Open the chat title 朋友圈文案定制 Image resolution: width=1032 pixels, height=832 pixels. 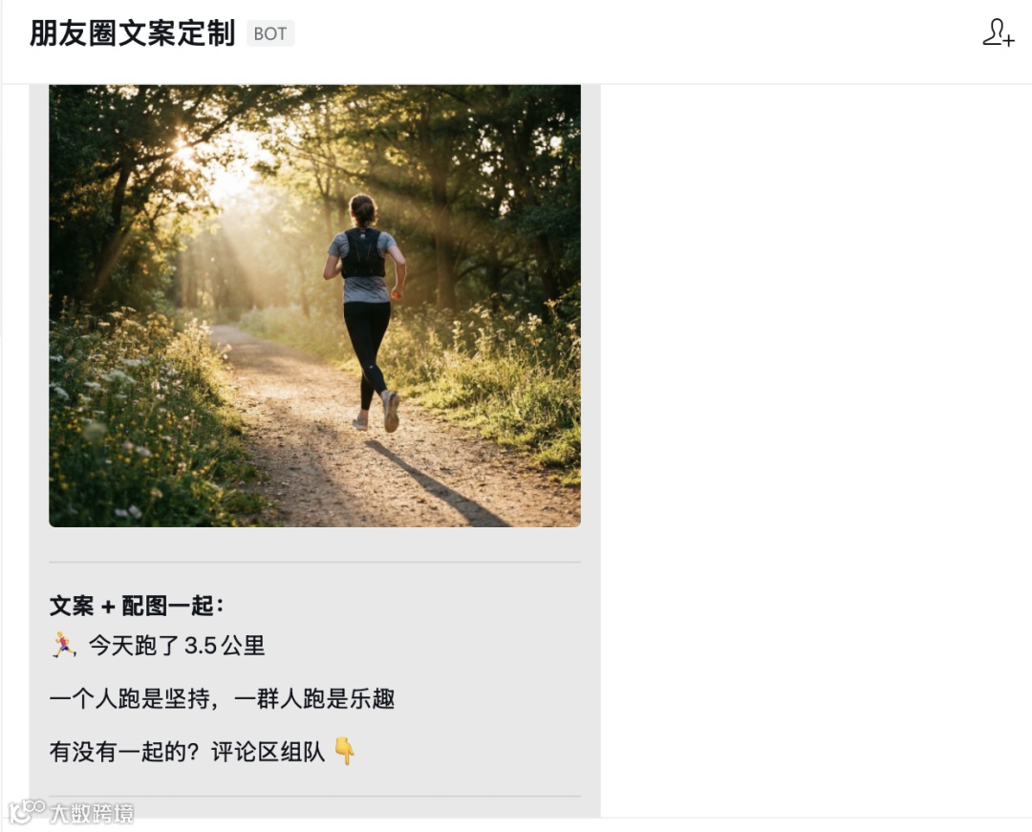pyautogui.click(x=132, y=33)
